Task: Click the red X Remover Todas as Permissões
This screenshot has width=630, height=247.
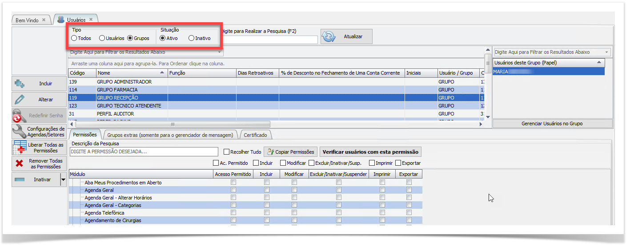Action: click(20, 163)
